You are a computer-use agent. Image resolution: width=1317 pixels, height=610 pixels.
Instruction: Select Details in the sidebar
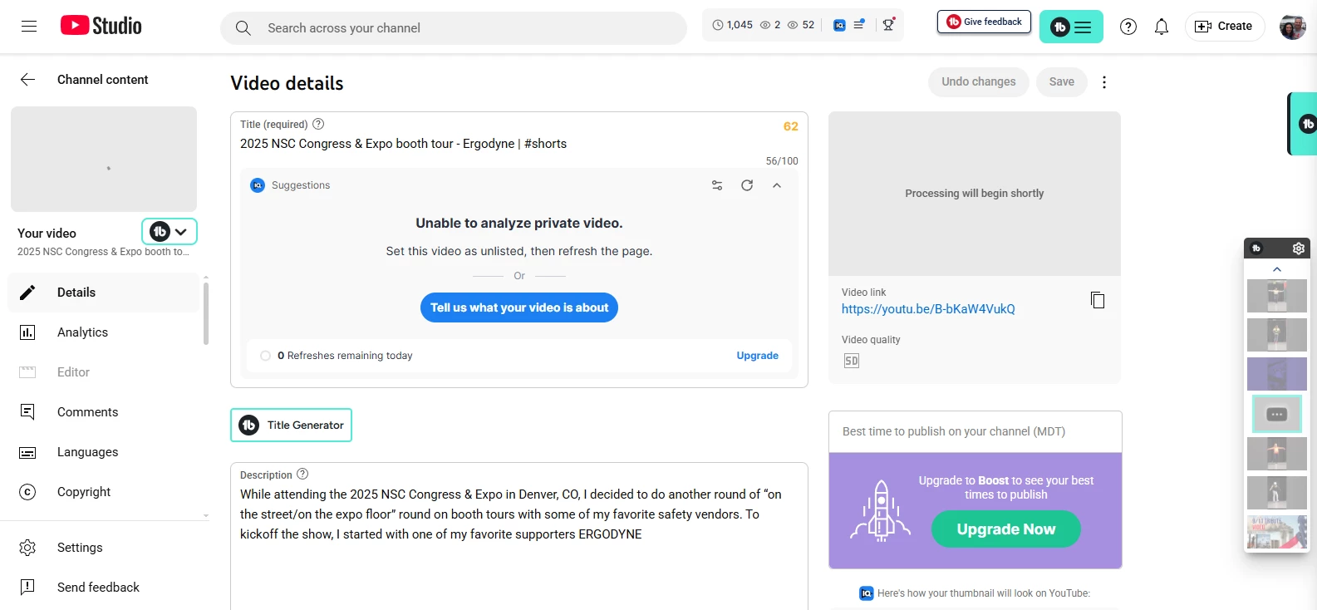pyautogui.click(x=104, y=293)
